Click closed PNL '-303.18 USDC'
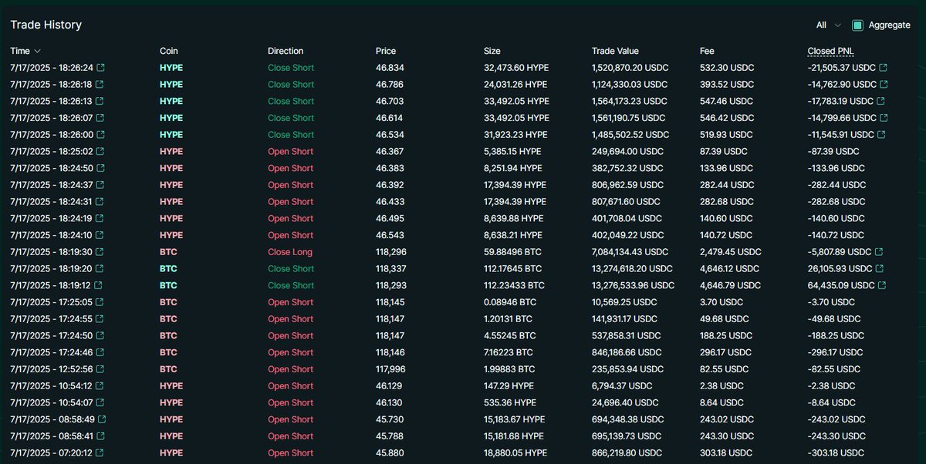Screen dimensions: 926x464 pos(836,453)
